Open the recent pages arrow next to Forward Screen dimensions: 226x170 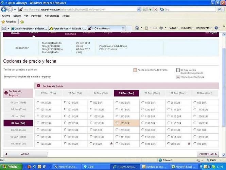pos(15,10)
